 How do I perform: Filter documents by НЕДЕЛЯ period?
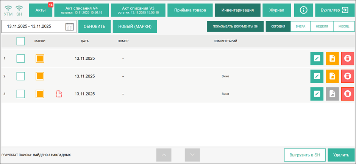(x=322, y=26)
